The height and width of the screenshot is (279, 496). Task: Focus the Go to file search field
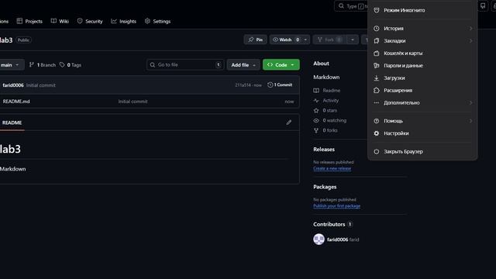[185, 65]
